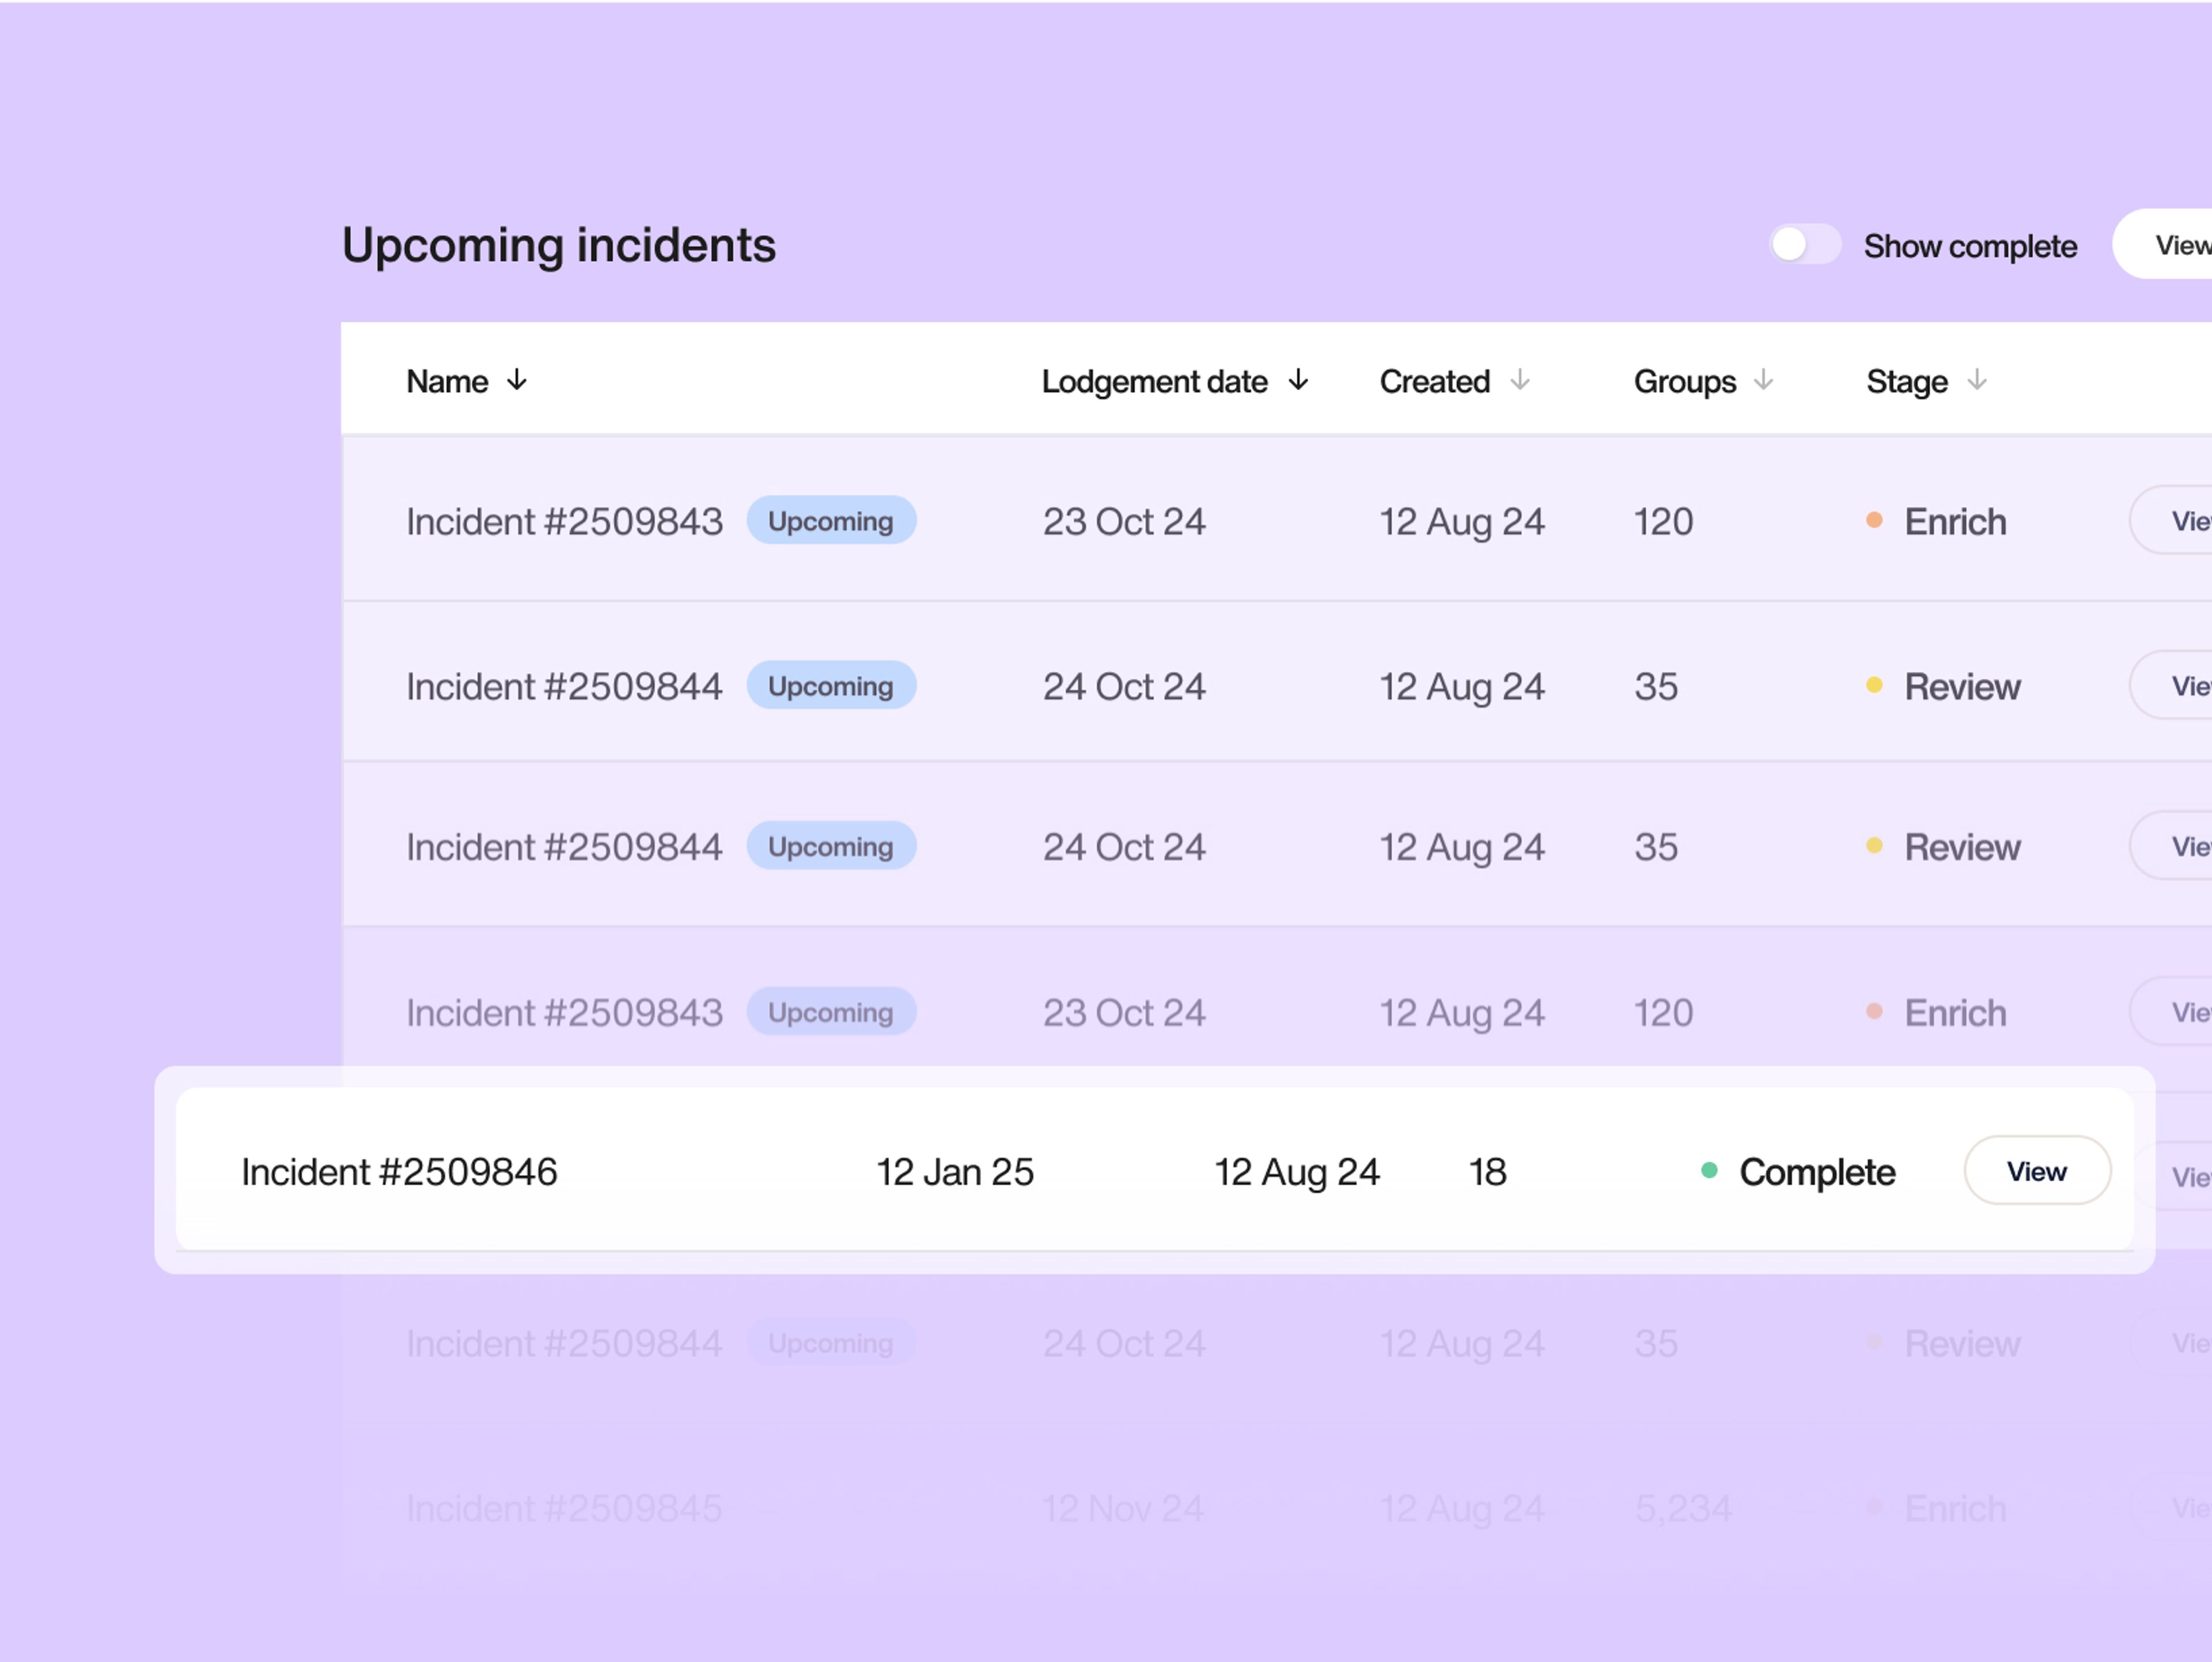Click the sort arrow next to Name
2212x1662 pixels.
(x=517, y=381)
